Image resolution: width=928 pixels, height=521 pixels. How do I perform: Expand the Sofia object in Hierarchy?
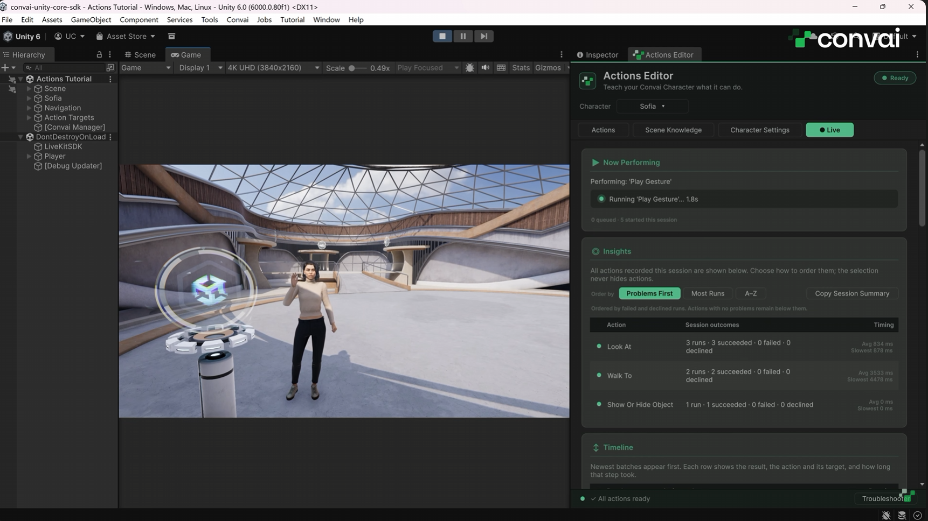29,98
